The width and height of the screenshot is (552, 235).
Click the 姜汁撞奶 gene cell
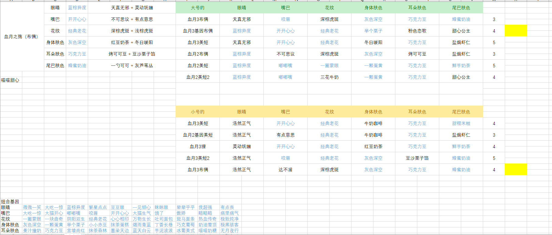pyautogui.click(x=33, y=230)
